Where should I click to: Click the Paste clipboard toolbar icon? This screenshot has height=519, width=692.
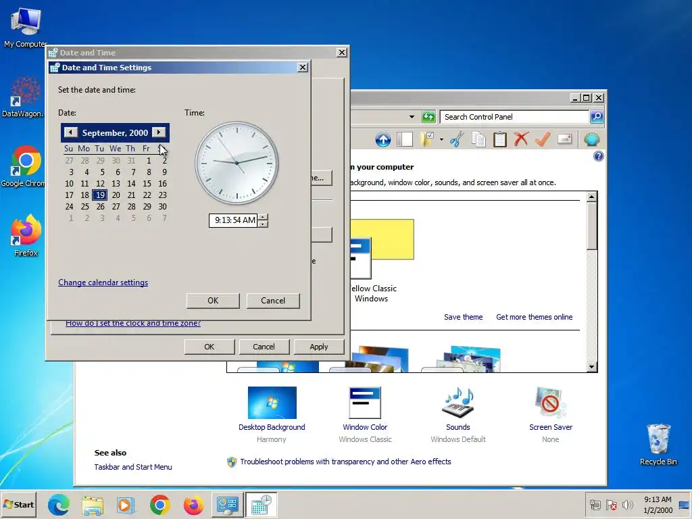pos(499,139)
